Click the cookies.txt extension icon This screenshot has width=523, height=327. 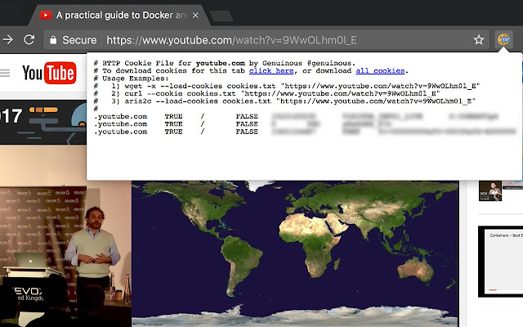pyautogui.click(x=505, y=39)
